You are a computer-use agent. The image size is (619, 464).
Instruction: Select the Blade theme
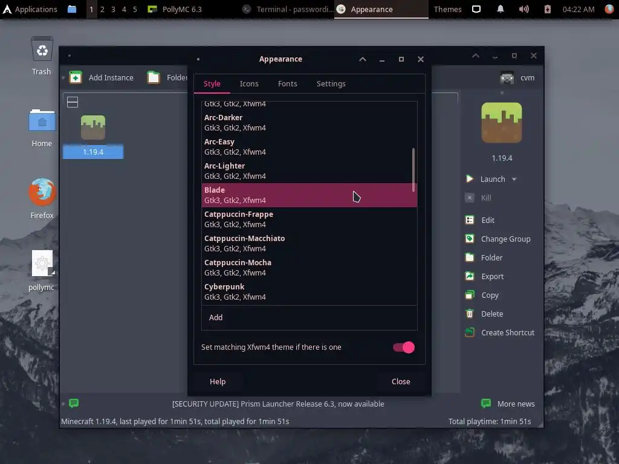[x=309, y=195]
